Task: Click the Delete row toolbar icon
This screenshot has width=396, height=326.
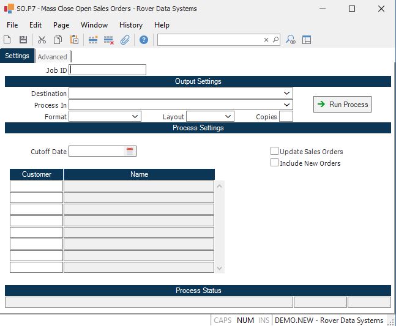Action: [x=109, y=40]
